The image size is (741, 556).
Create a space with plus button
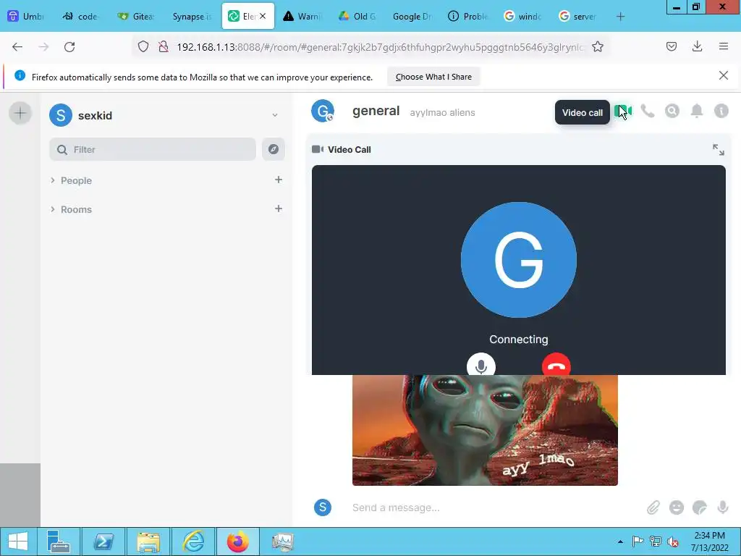[x=20, y=113]
